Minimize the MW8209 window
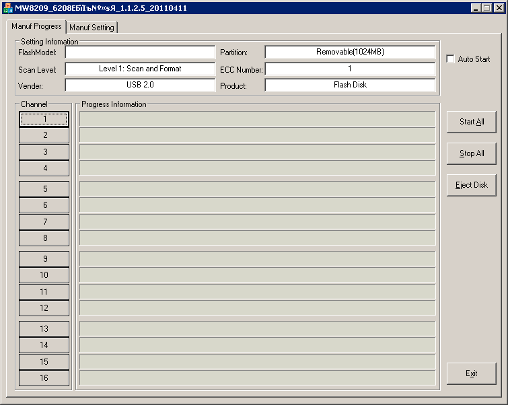The width and height of the screenshot is (508, 405). click(476, 8)
